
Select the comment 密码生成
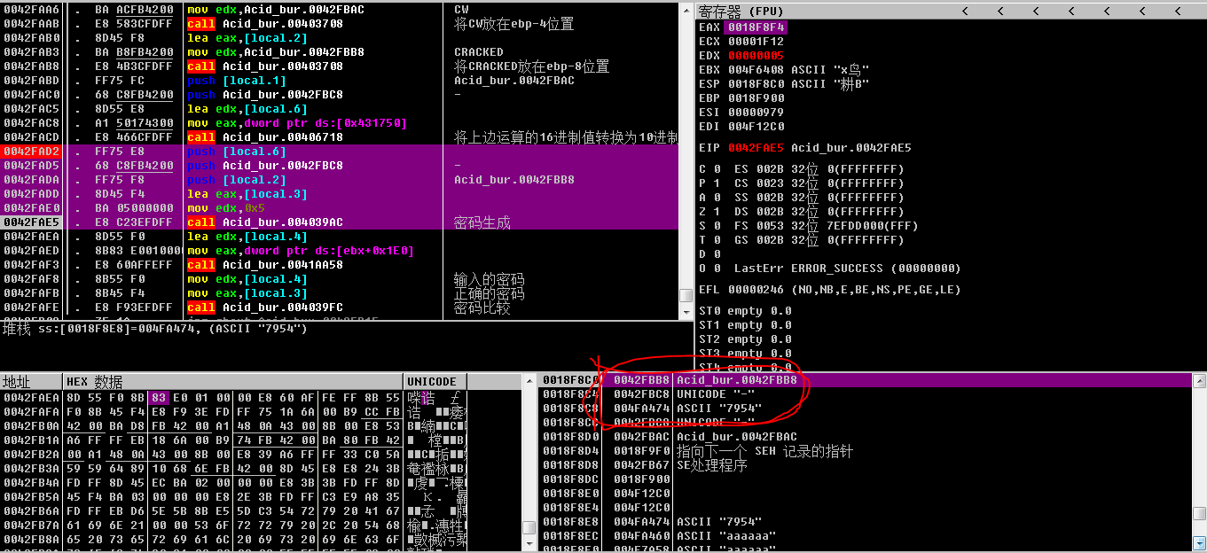click(x=482, y=222)
